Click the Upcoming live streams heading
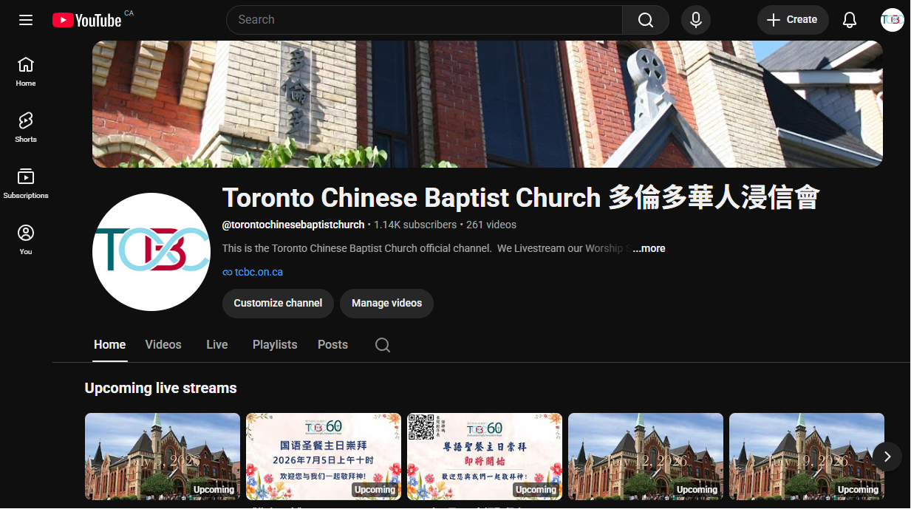Image resolution: width=911 pixels, height=509 pixels. coord(161,389)
